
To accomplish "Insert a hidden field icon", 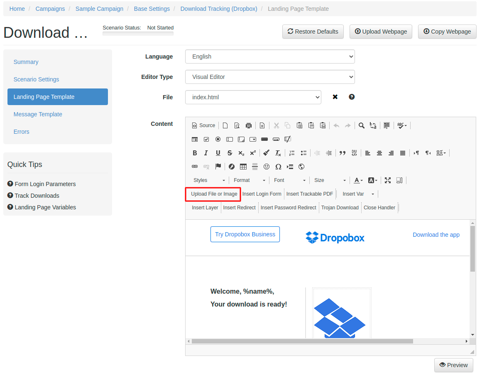I will click(x=288, y=139).
